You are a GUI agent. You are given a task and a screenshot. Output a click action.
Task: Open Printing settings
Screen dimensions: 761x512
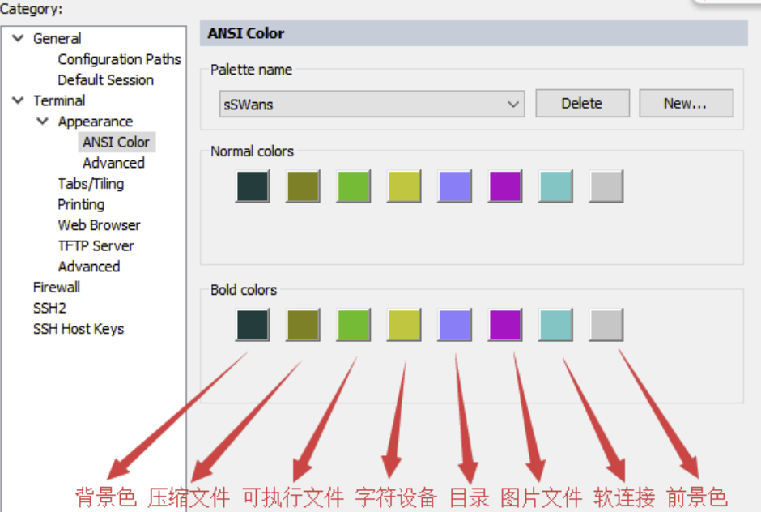pos(81,204)
